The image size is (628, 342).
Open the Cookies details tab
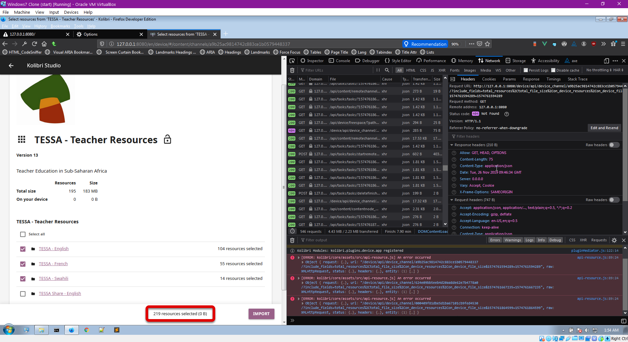tap(489, 79)
